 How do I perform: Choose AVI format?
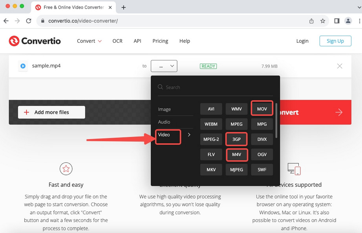[x=211, y=109]
